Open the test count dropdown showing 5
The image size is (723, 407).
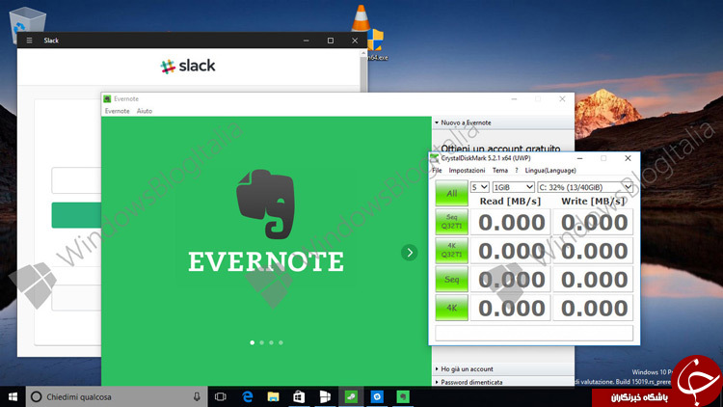tap(479, 187)
